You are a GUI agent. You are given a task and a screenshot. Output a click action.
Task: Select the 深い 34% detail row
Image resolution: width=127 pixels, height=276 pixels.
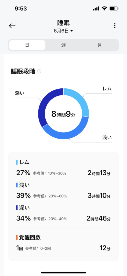(63, 214)
